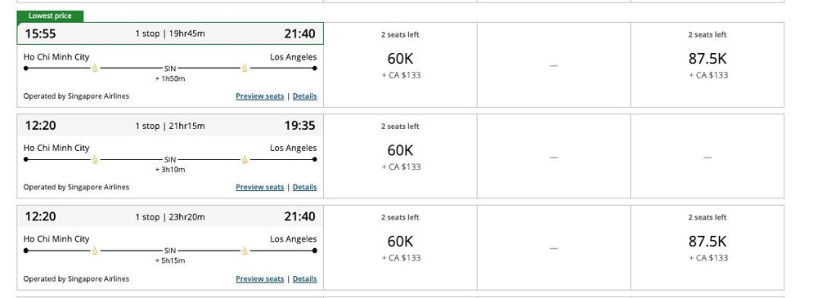Click second airline logo on 23hr20m flight
818x298 pixels.
245,251
